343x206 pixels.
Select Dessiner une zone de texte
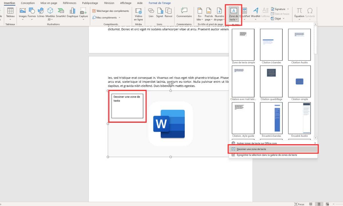[273, 149]
